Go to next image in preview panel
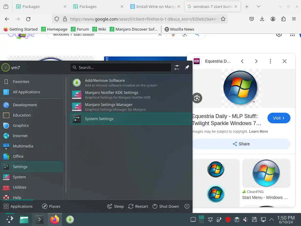This screenshot has height=226, width=301. pos(256,61)
